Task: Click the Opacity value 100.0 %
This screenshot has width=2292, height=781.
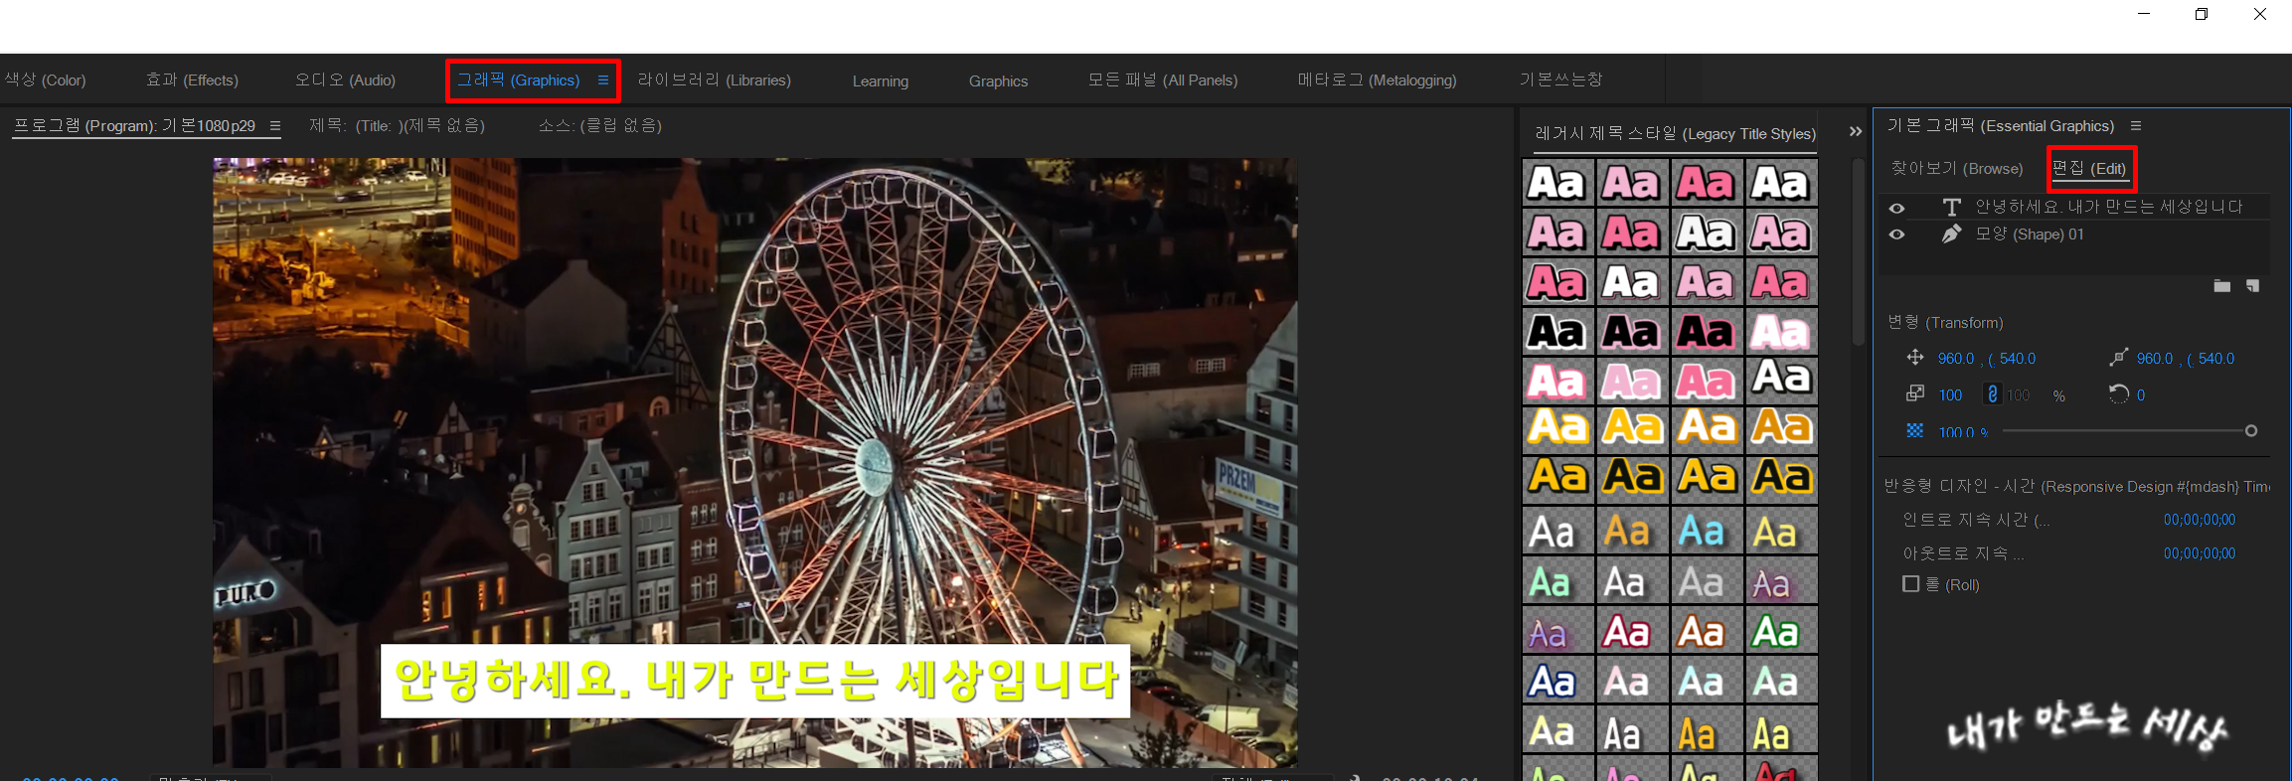Action: tap(1963, 432)
